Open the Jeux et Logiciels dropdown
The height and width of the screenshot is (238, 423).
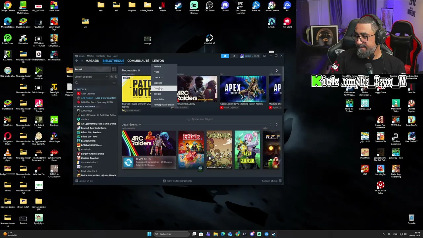click(x=91, y=77)
